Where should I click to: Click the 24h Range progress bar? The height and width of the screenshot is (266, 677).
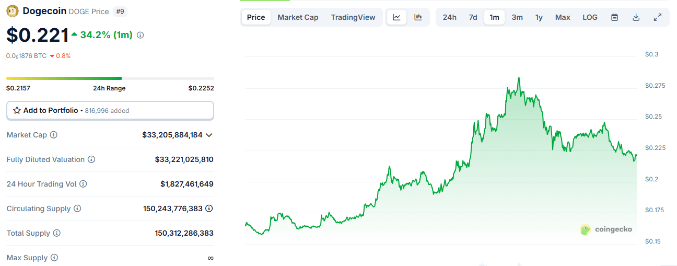pyautogui.click(x=110, y=78)
